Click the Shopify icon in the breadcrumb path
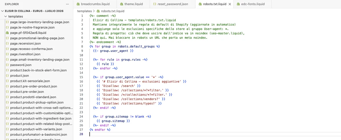This screenshot has height=140, width=341. point(98,11)
